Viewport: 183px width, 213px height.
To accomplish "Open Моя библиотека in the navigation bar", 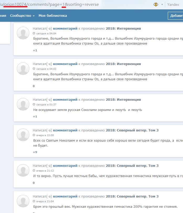I will pos(53,16).
